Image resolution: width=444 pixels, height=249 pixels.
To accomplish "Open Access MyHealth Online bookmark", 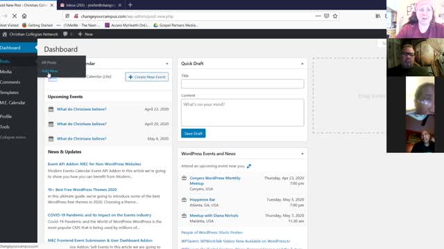I will click(127, 25).
